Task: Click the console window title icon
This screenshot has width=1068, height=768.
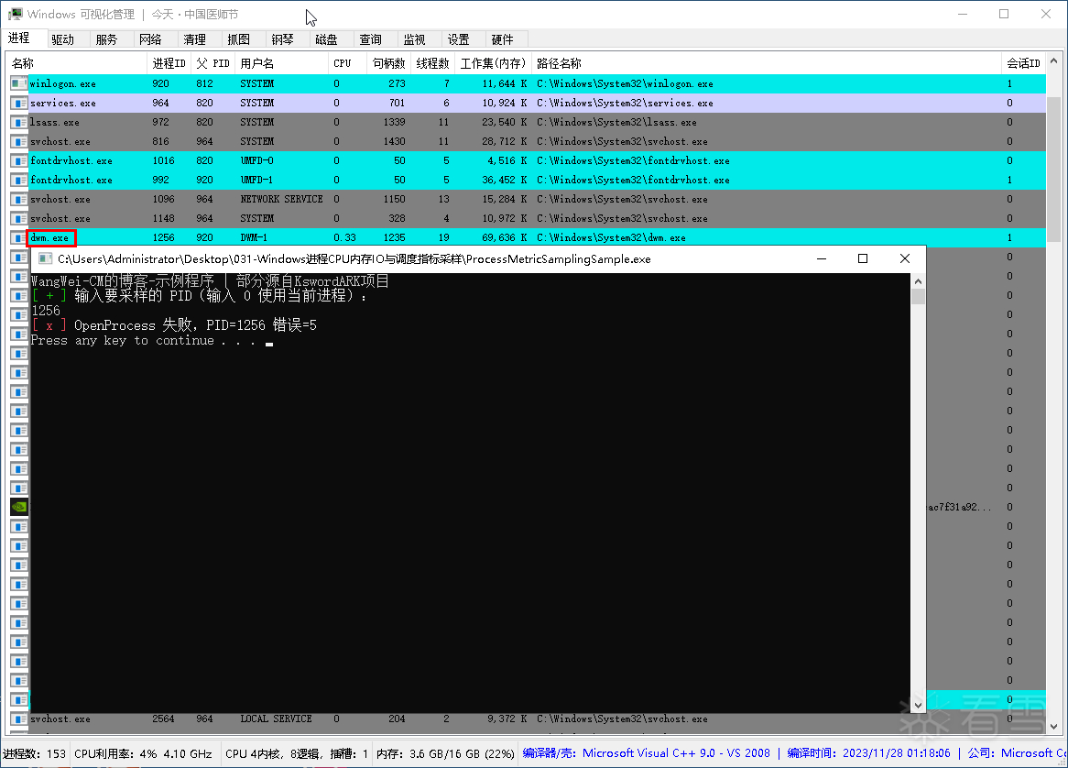Action: coord(46,259)
